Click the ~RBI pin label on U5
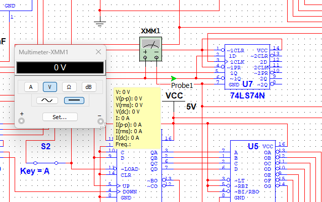This screenshot has height=202, width=322. [x=241, y=186]
